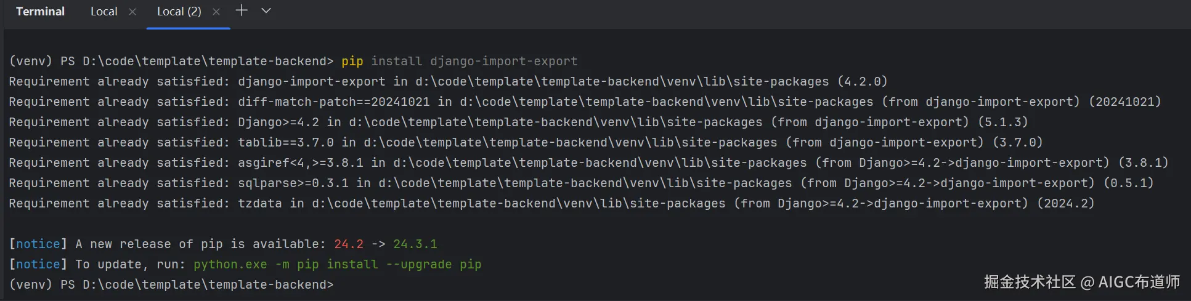This screenshot has width=1191, height=301.
Task: Click the Terminal panel title
Action: [x=40, y=12]
